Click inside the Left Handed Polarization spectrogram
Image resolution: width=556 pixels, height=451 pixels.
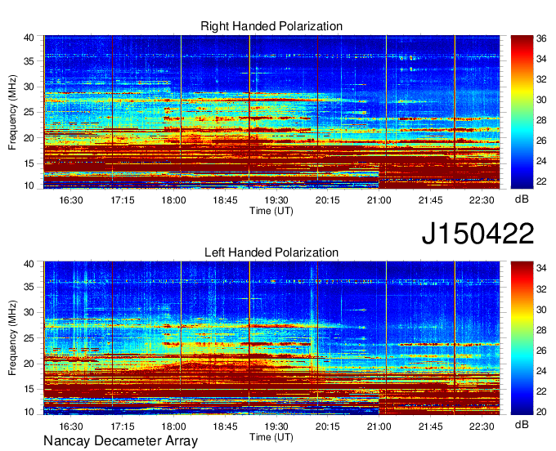271,338
